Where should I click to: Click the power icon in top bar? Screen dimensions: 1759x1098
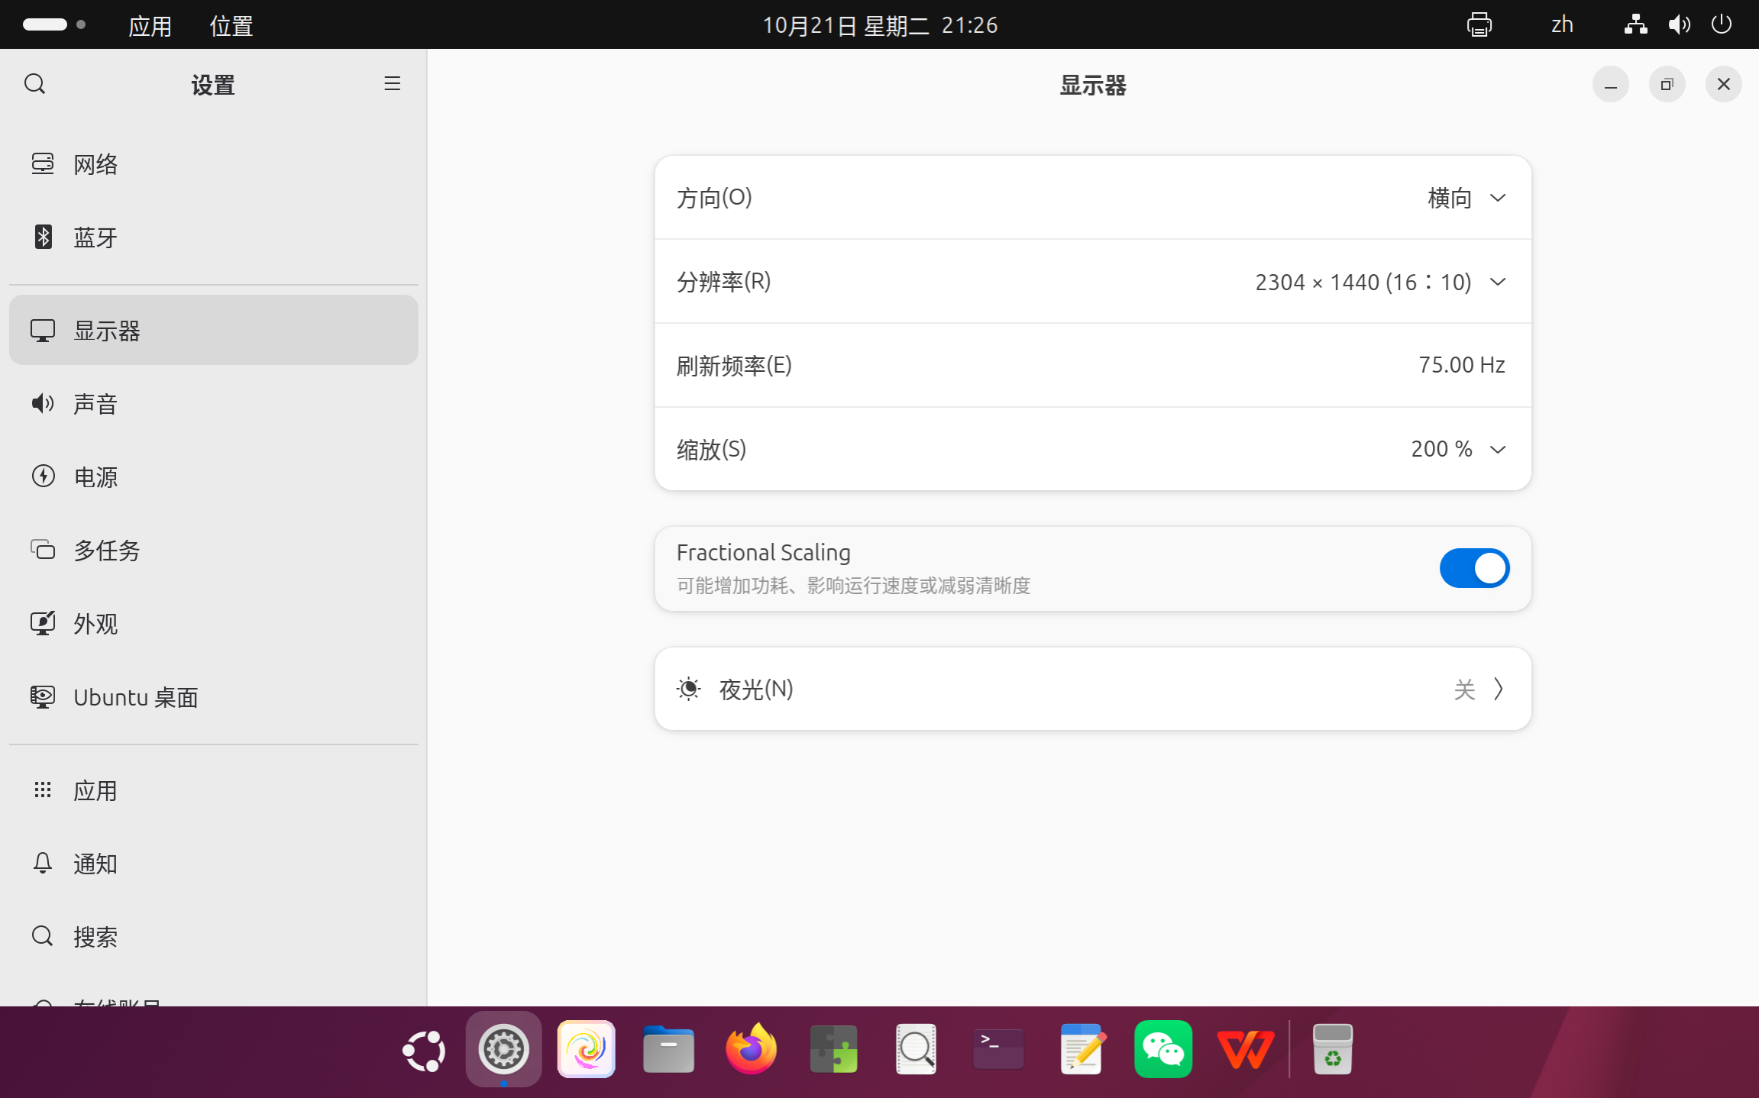(x=1722, y=24)
